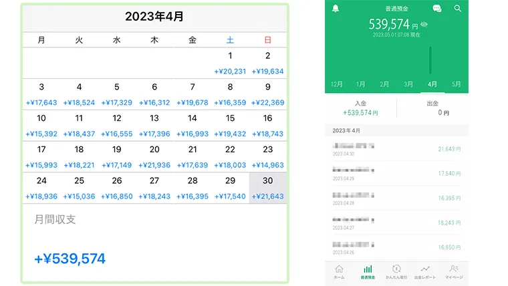Open マイページ profile icon

(454, 271)
